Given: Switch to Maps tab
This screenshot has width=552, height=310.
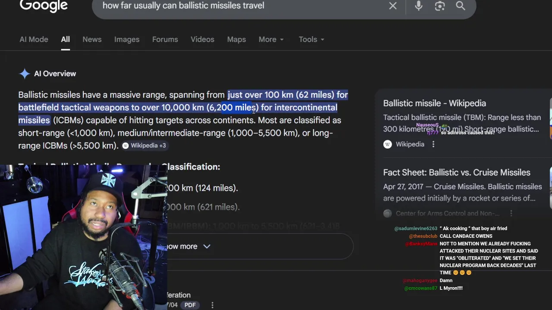Looking at the screenshot, I should 236,39.
